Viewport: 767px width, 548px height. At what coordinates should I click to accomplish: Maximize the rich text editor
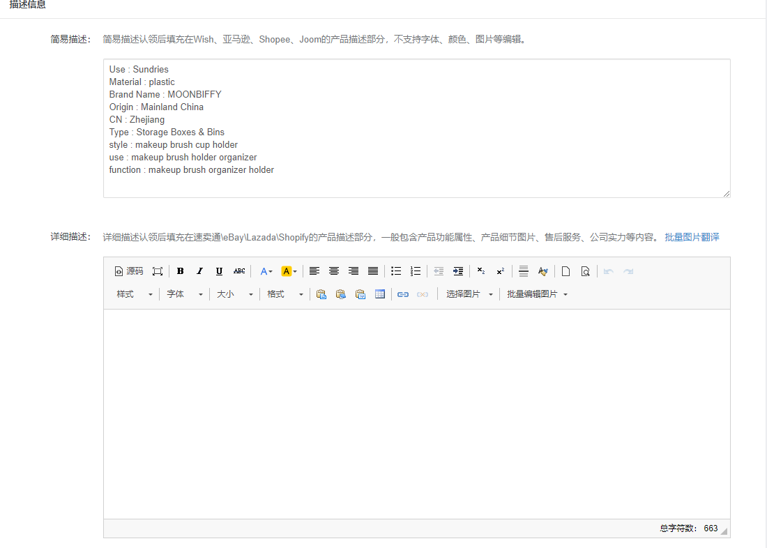pos(158,271)
